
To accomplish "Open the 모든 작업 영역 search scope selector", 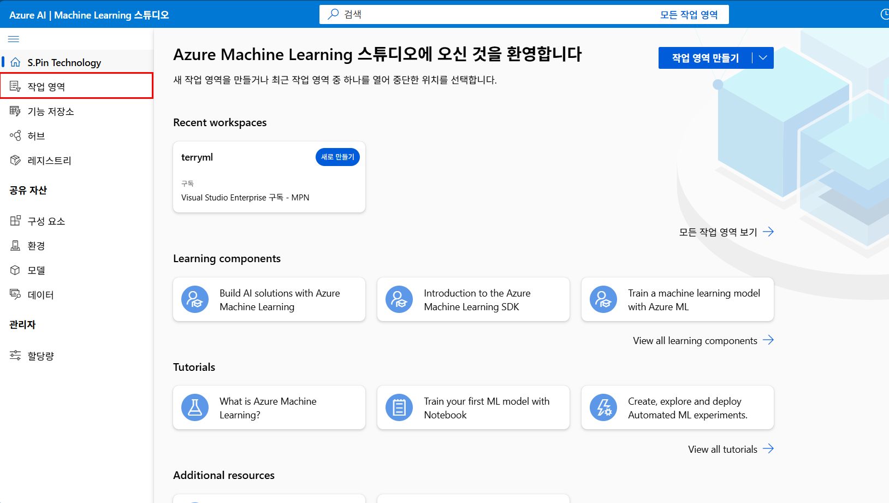I will click(690, 14).
